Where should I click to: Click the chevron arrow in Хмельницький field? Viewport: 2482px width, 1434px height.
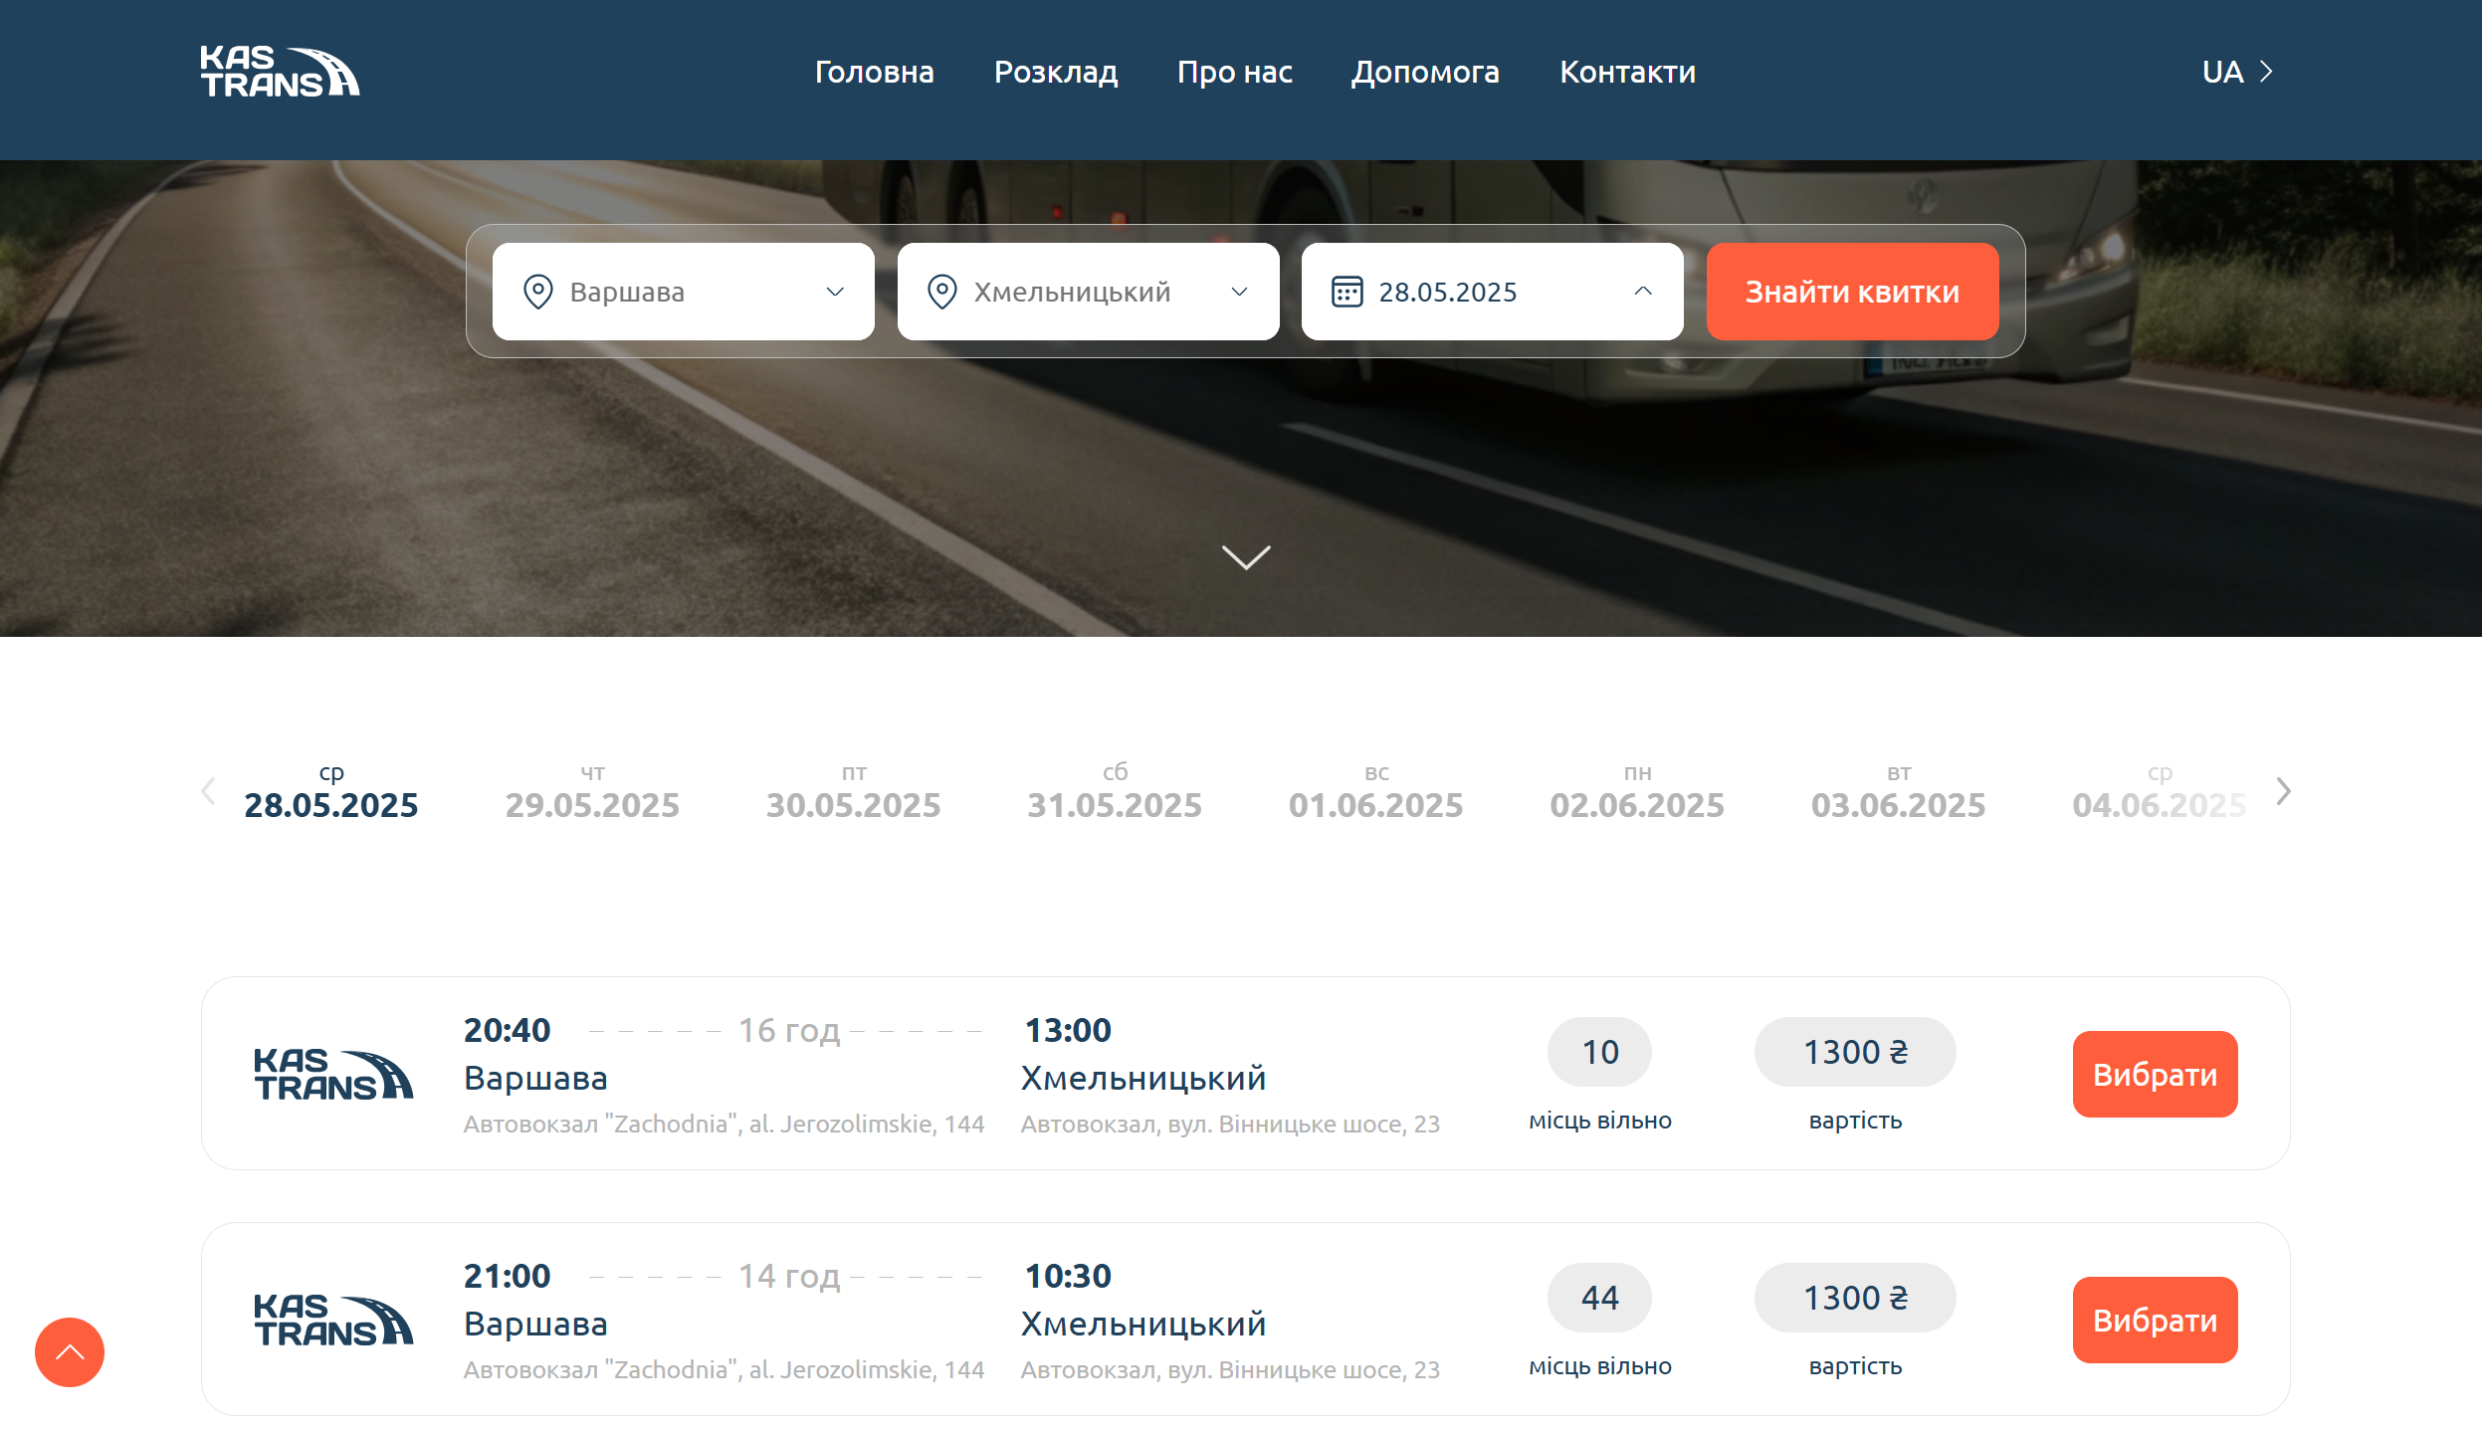point(1239,292)
